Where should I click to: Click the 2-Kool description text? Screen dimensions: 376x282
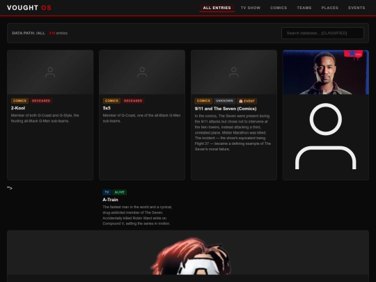45,118
